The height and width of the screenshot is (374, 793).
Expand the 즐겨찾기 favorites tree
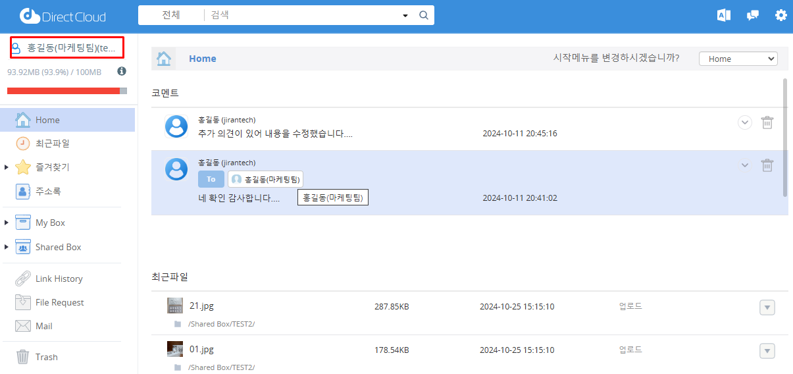tap(7, 167)
